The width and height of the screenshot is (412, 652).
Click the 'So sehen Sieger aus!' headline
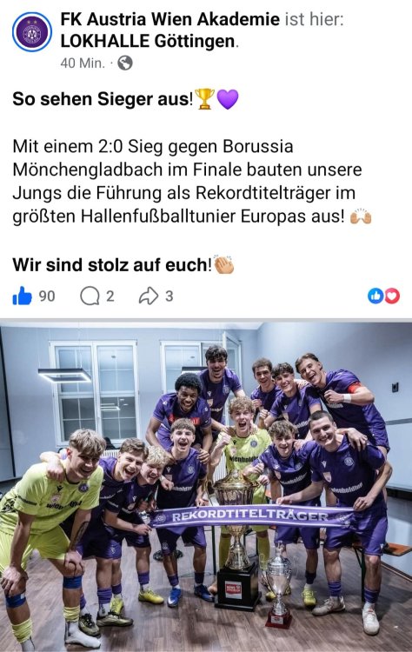tap(103, 99)
